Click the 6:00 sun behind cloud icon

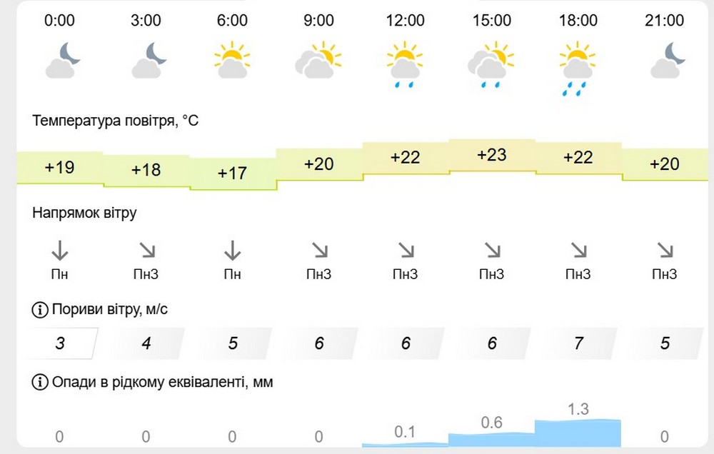[x=232, y=60]
